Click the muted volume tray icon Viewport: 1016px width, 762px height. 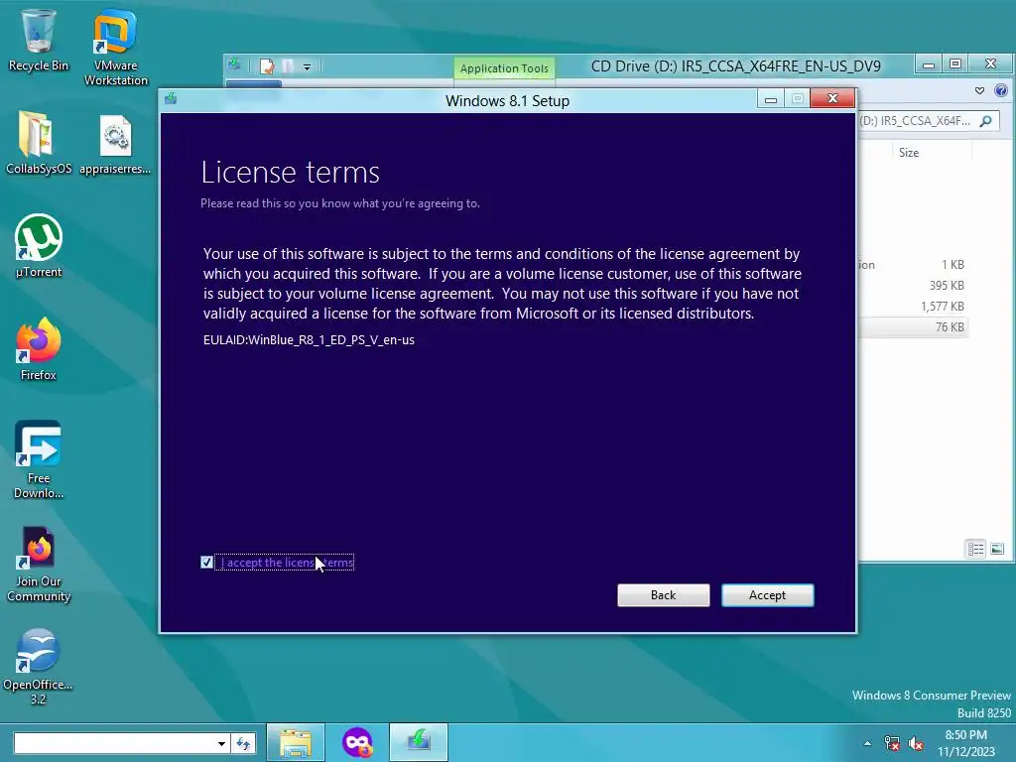(916, 743)
